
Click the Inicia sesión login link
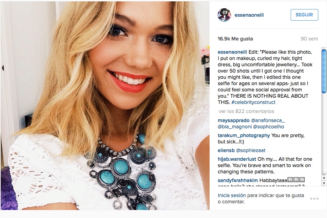pyautogui.click(x=232, y=196)
